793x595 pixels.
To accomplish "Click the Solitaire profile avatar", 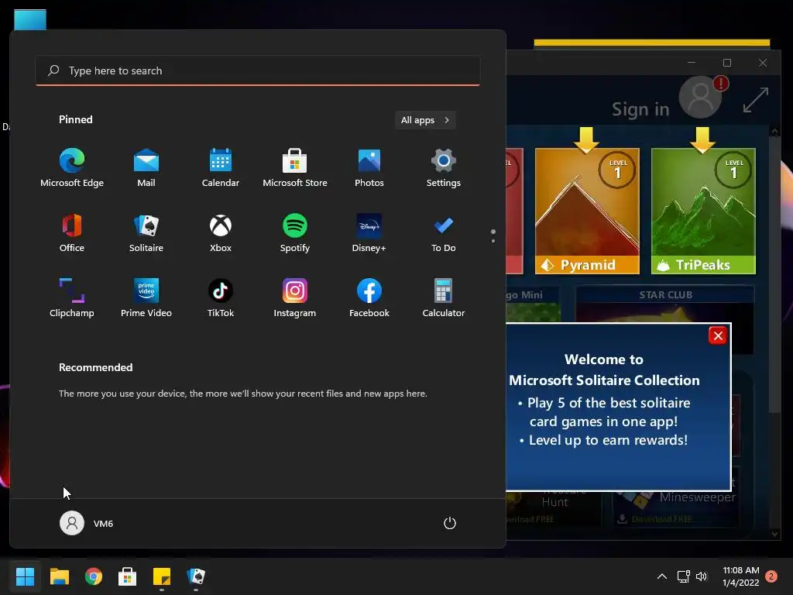I will (700, 97).
